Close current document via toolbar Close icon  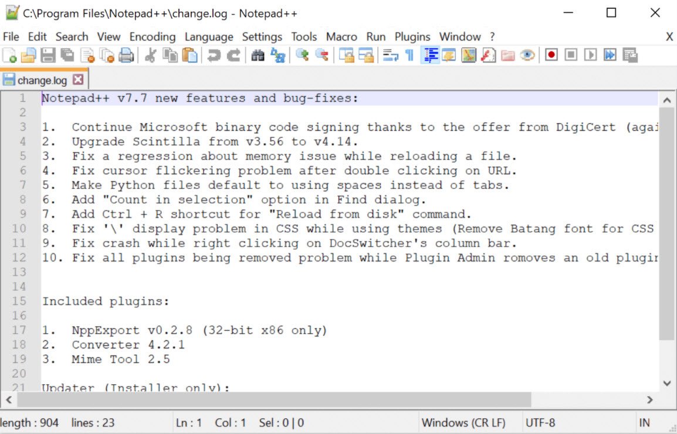point(87,55)
